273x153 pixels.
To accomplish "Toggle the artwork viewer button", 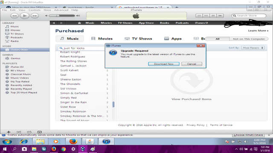I will point(40,132).
